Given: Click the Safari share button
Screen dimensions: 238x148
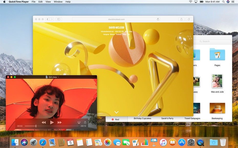Looking at the screenshot, I should pos(181,19).
